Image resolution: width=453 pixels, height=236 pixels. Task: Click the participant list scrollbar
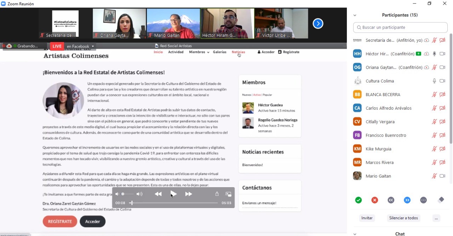click(x=451, y=88)
